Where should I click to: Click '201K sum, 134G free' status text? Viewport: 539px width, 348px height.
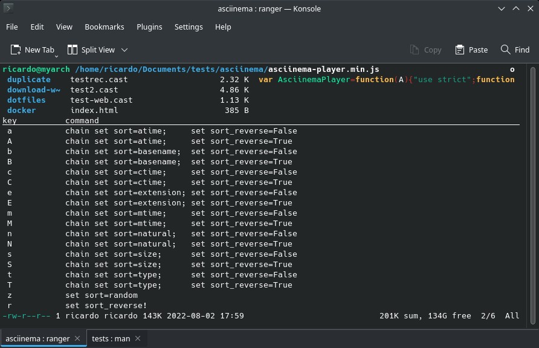coord(425,316)
